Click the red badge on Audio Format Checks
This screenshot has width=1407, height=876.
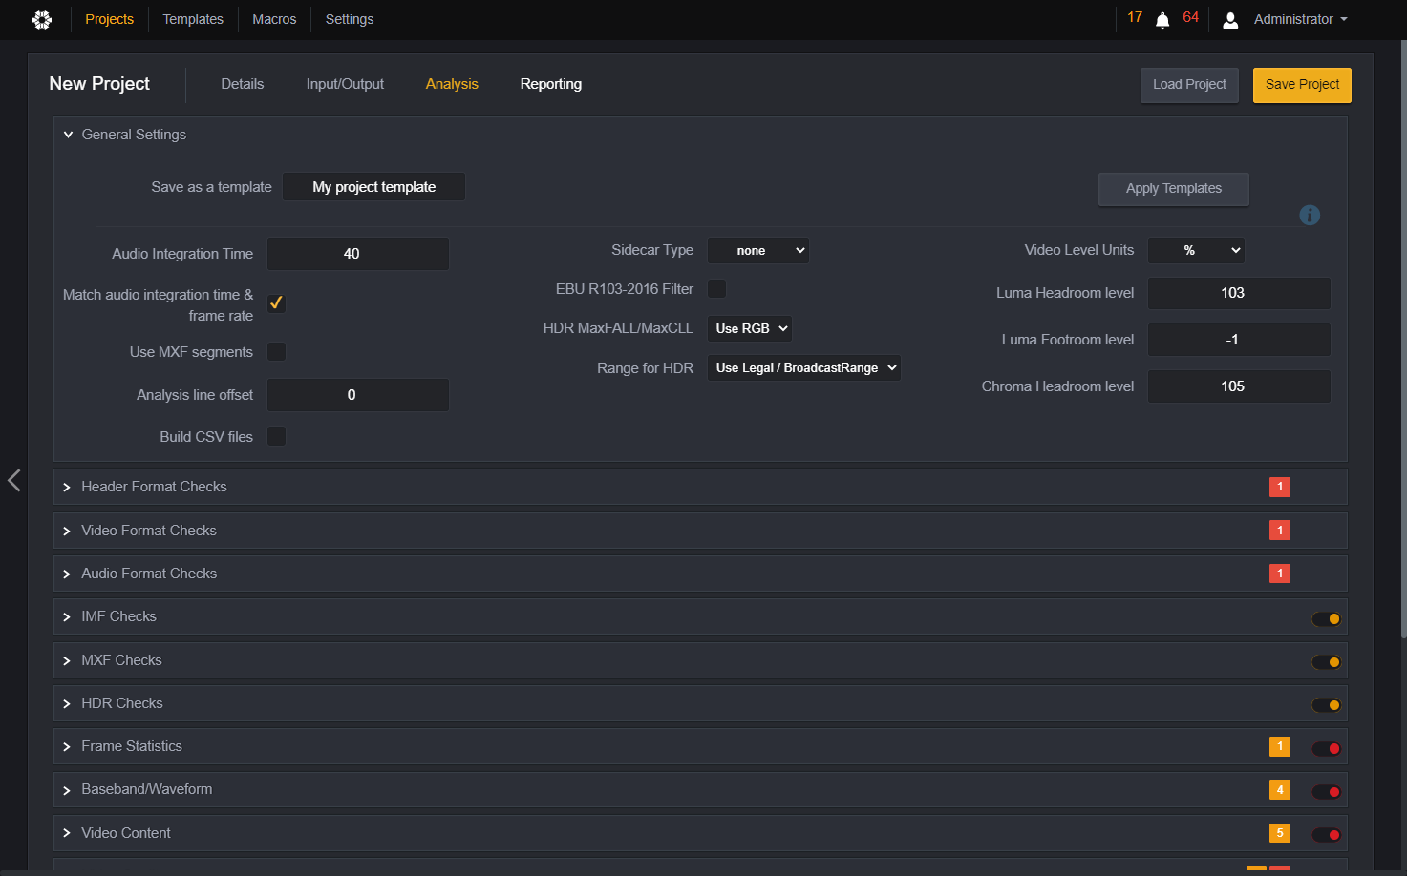[1280, 574]
